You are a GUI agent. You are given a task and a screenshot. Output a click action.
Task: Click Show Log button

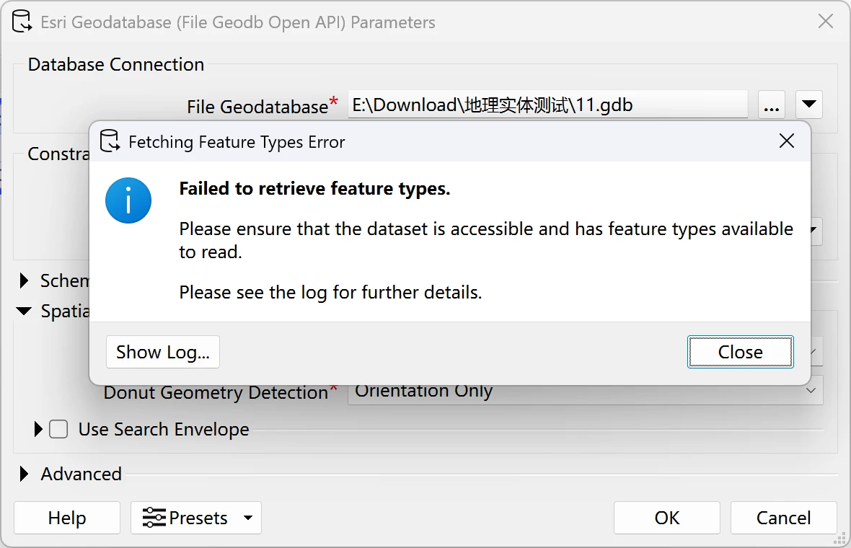click(x=163, y=352)
